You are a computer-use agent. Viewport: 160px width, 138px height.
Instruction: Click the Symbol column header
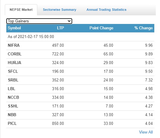point(14,28)
